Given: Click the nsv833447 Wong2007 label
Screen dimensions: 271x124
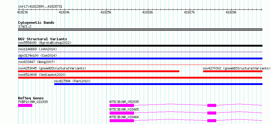Looking at the screenshot, I should (x=37, y=62).
